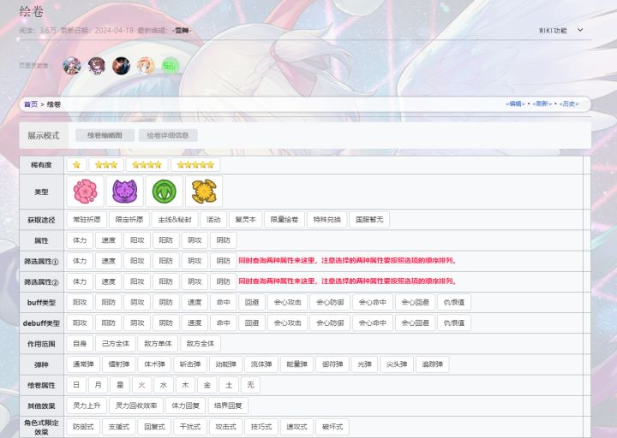Set 作用范围 to 敌方全体
Image resolution: width=617 pixels, height=438 pixels.
coord(201,344)
